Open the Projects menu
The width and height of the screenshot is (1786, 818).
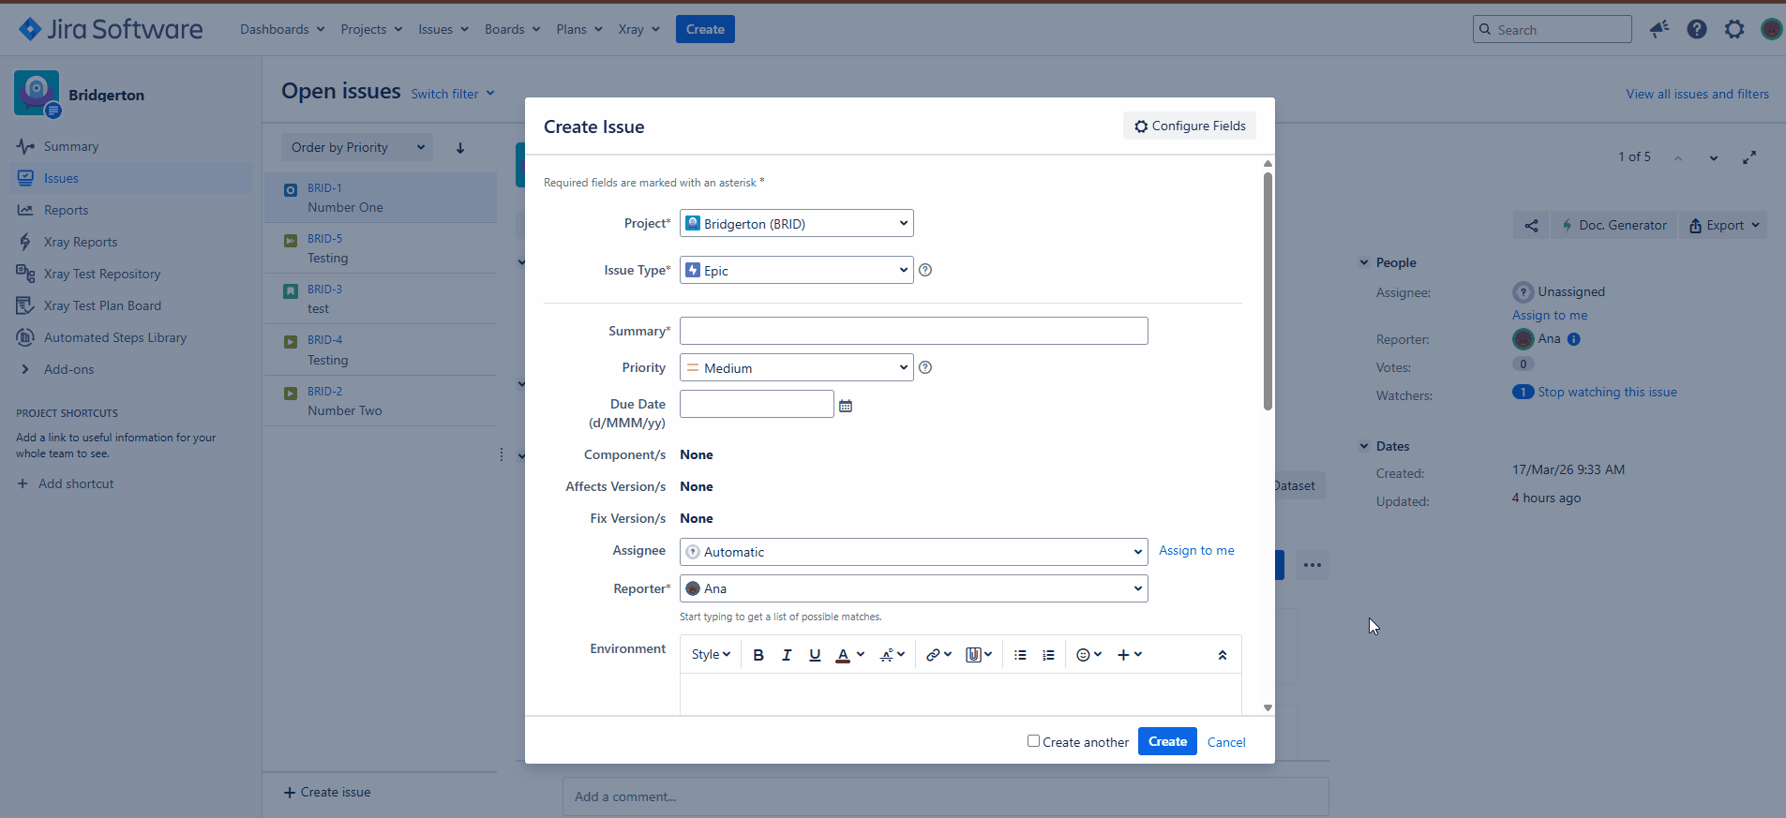371,29
